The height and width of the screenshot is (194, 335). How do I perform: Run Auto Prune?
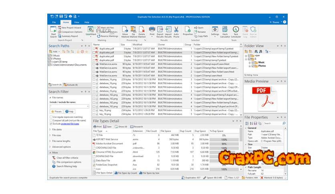tap(176, 32)
